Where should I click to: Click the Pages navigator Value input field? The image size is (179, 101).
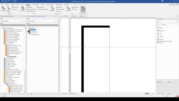coord(13,25)
